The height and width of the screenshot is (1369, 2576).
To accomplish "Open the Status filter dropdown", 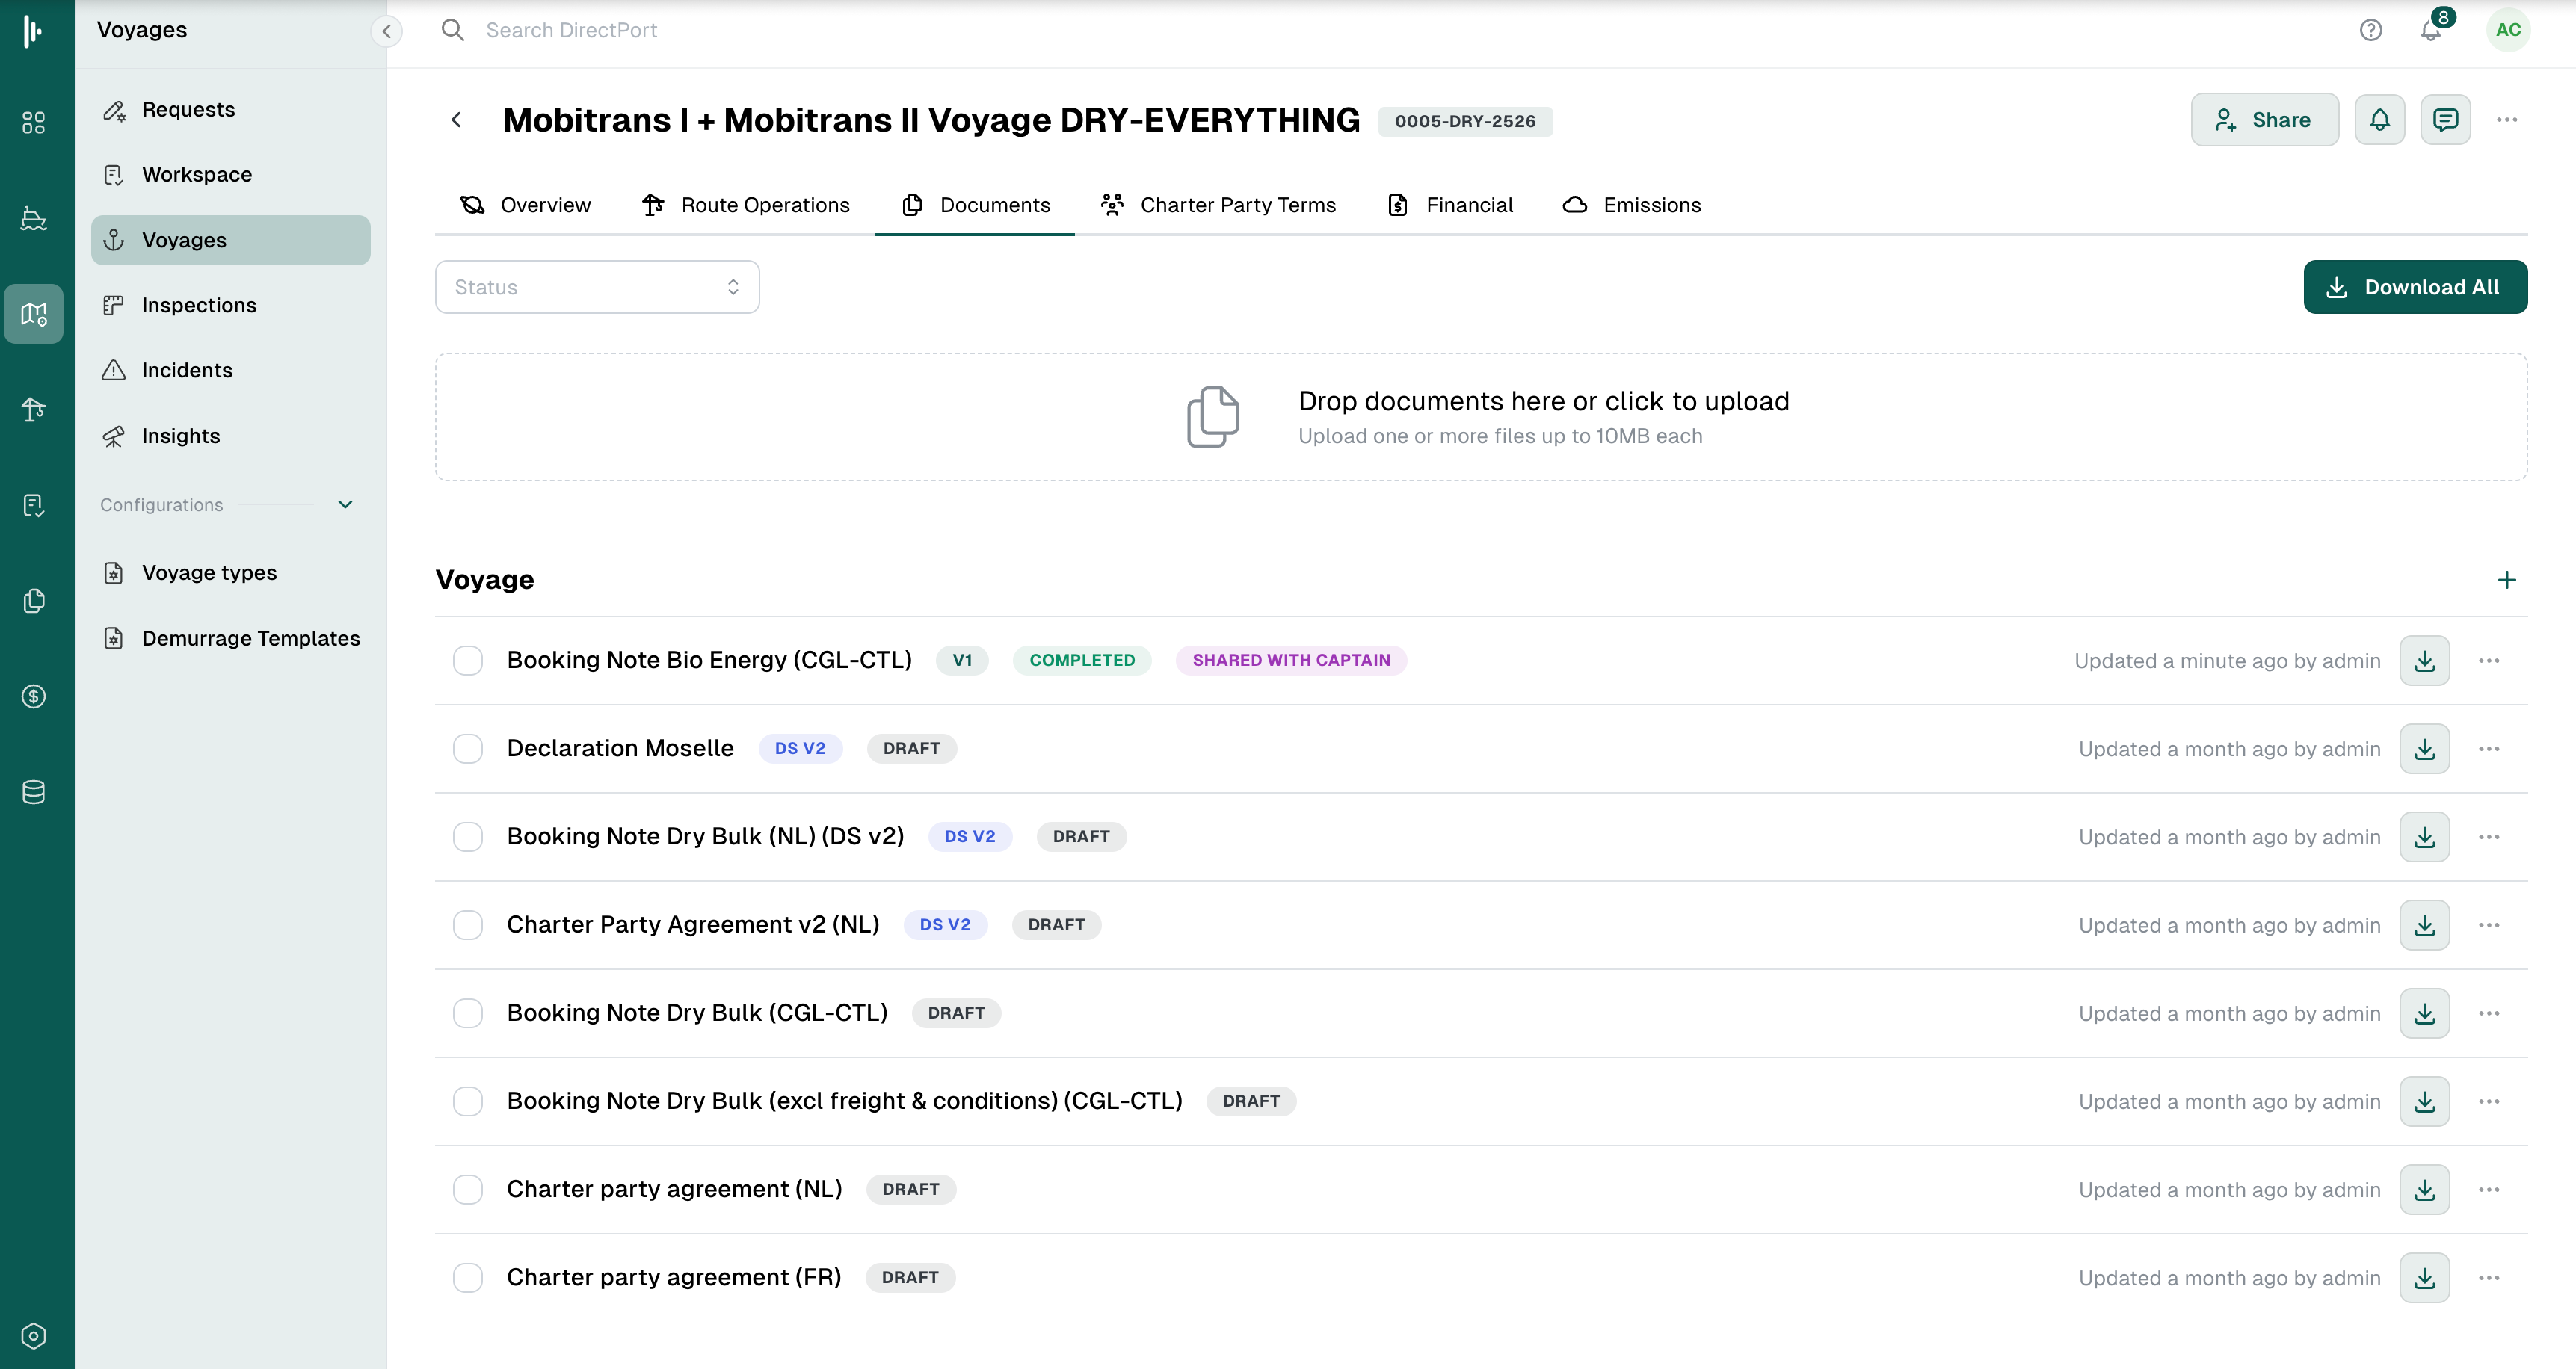I will [597, 287].
